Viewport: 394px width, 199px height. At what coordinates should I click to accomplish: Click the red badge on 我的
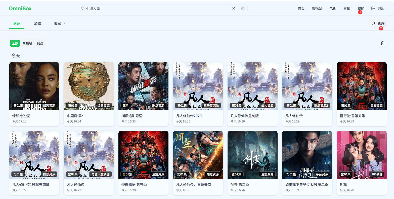[x=360, y=12]
